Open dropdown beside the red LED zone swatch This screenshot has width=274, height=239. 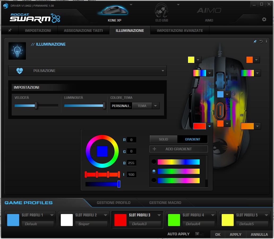coord(209,126)
